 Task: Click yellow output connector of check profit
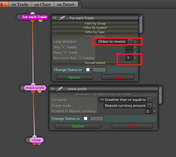[x=40, y=91]
